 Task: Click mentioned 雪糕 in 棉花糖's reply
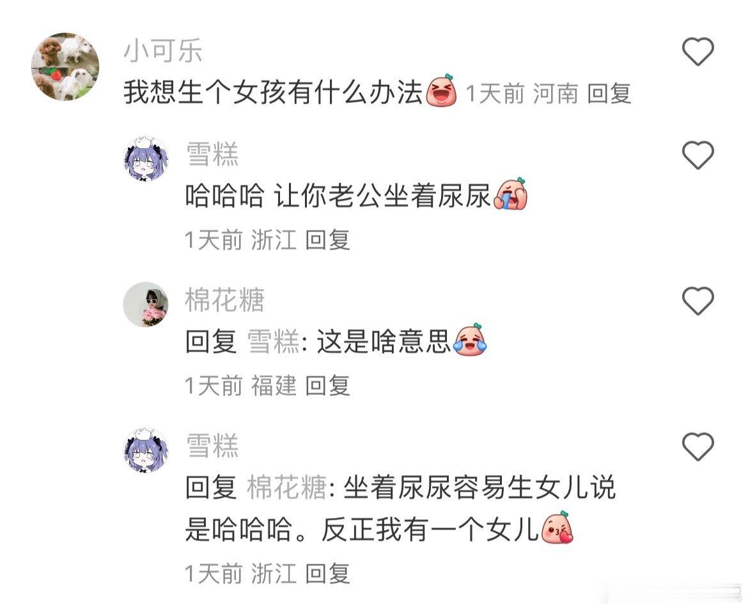click(274, 341)
